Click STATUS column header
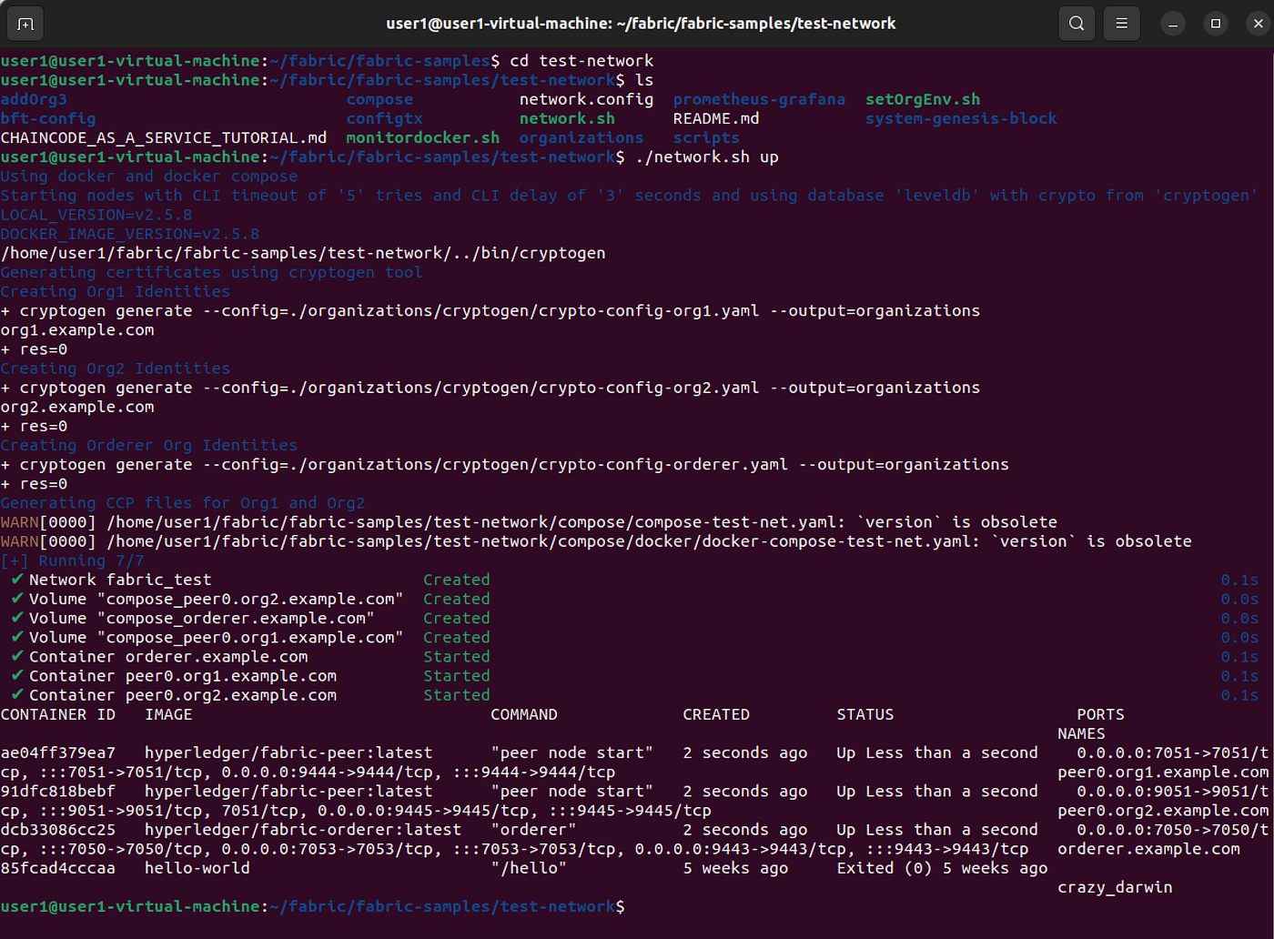 pyautogui.click(x=865, y=714)
